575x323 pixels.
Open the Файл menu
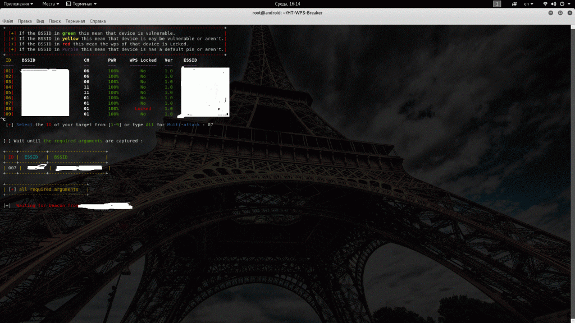[7, 21]
